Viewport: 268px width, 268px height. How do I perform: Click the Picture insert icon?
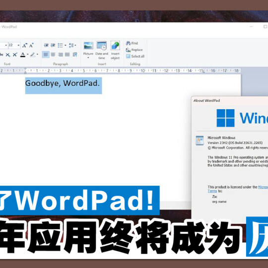click(88, 46)
